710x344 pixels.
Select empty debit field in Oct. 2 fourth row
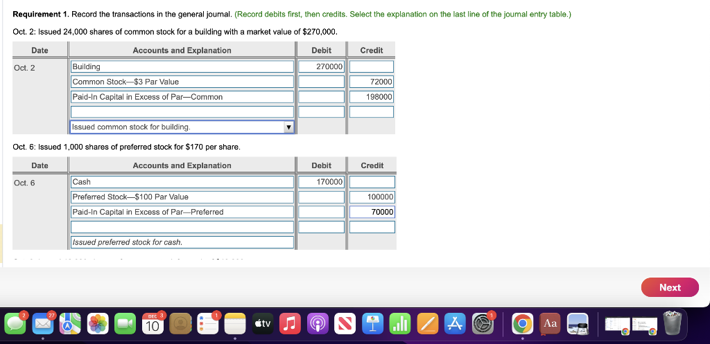coord(321,111)
